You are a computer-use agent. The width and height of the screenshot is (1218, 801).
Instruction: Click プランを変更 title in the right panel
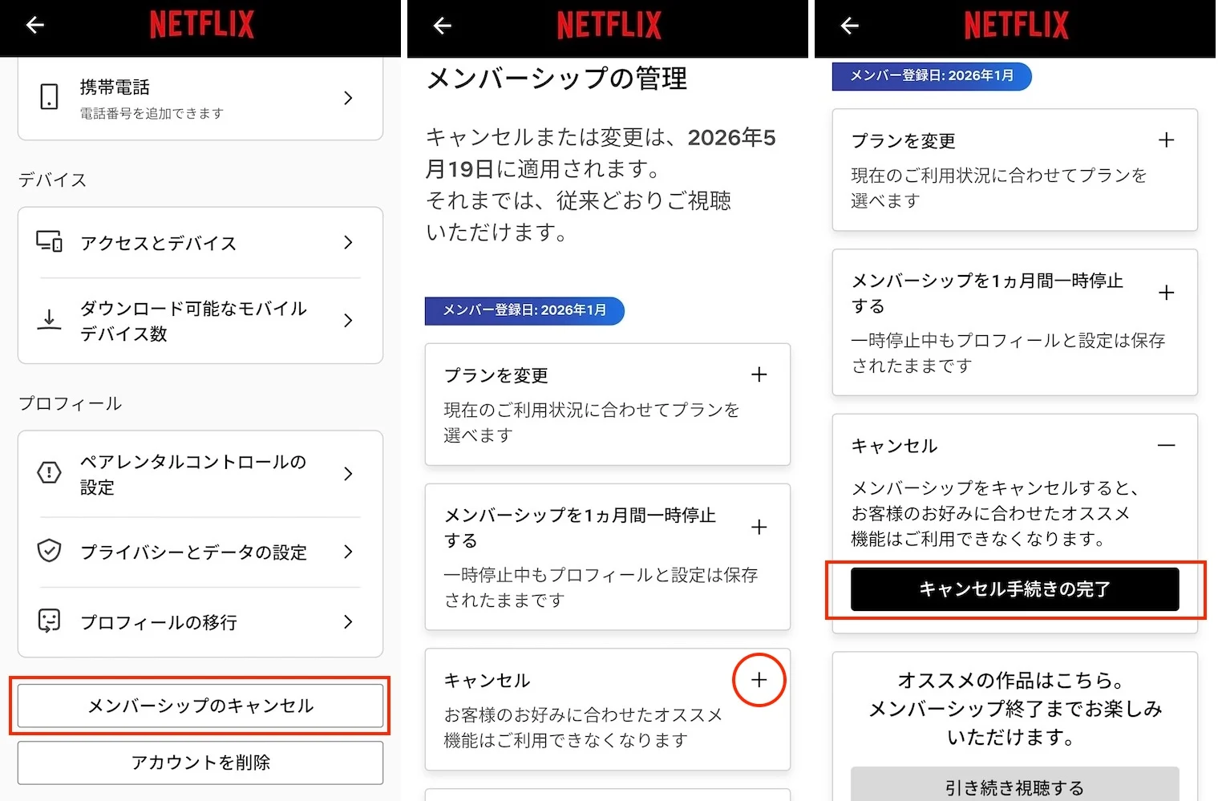click(x=904, y=141)
